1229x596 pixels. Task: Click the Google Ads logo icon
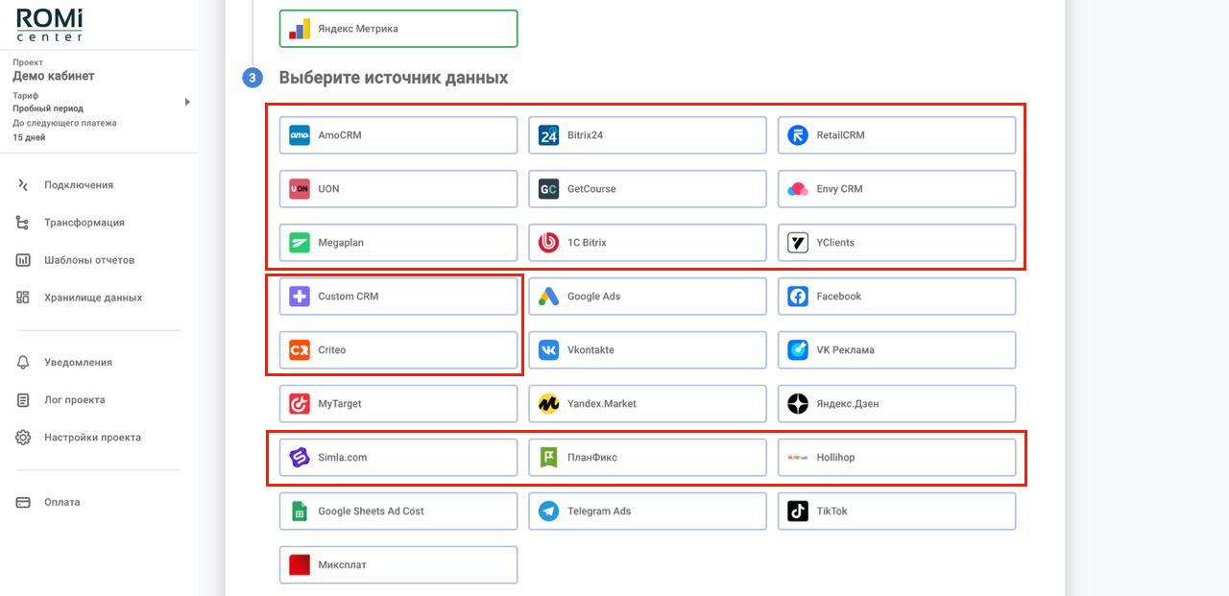[548, 297]
